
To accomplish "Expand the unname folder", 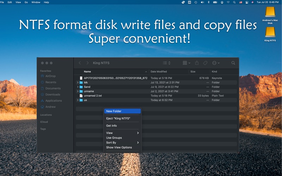I will [78, 91].
